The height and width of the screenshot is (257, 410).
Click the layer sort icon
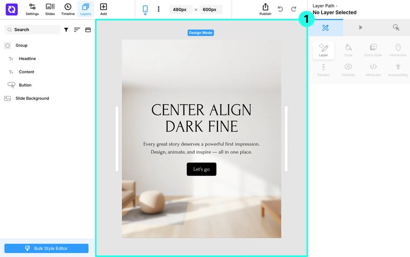click(x=77, y=30)
